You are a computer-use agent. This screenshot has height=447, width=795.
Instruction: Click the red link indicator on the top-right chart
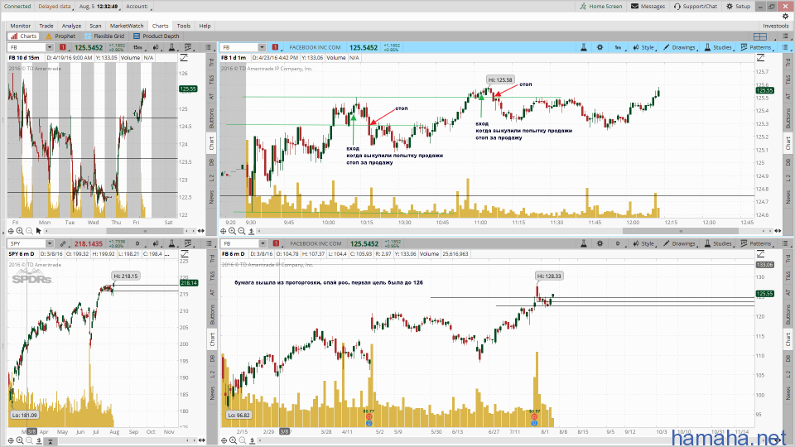(275, 48)
